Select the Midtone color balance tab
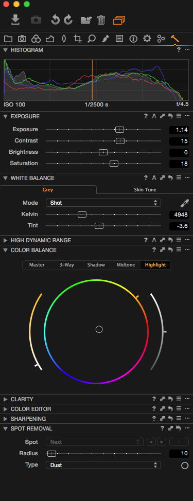The height and width of the screenshot is (501, 193). (x=126, y=265)
